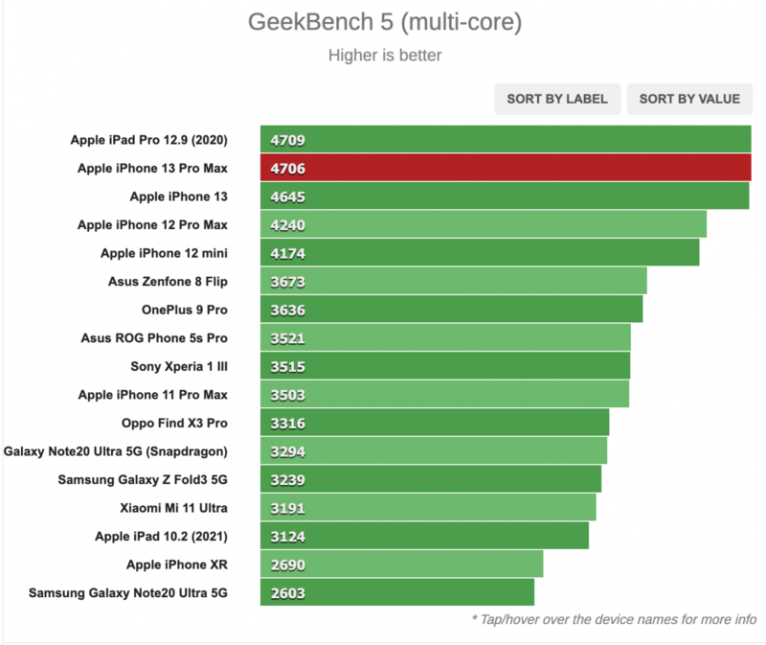Click the SORT BY LABEL button
Image resolution: width=766 pixels, height=645 pixels.
[557, 99]
